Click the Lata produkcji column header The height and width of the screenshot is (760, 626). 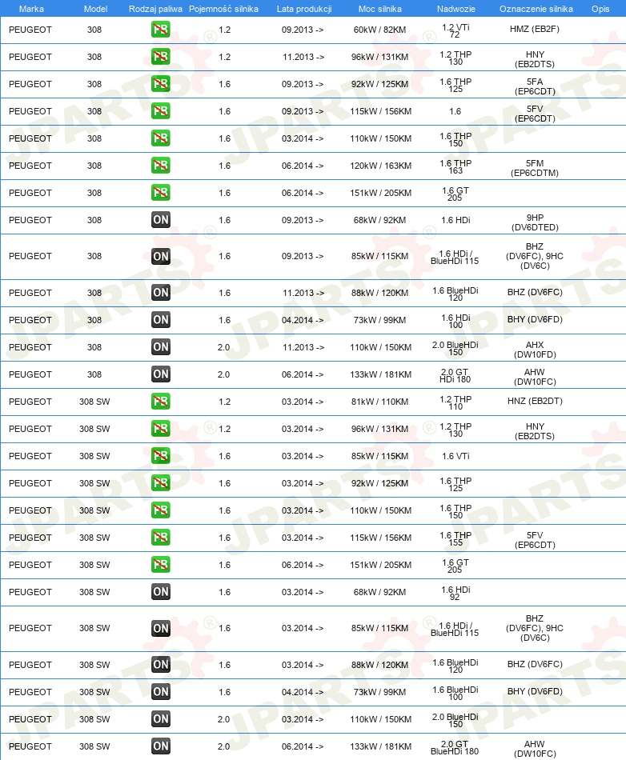(x=304, y=9)
